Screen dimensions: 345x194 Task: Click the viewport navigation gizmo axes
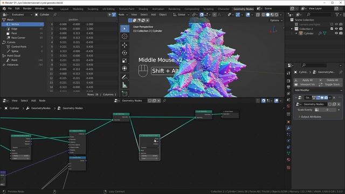[x=273, y=30]
